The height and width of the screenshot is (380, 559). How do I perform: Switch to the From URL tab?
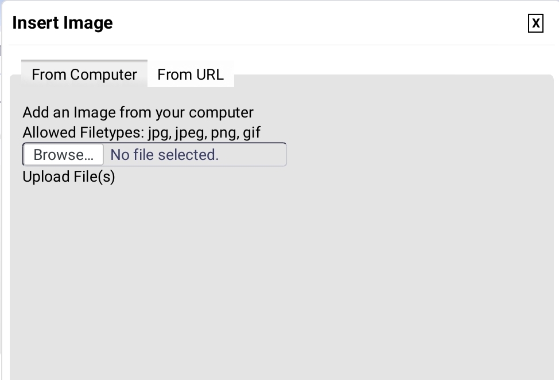tap(191, 75)
